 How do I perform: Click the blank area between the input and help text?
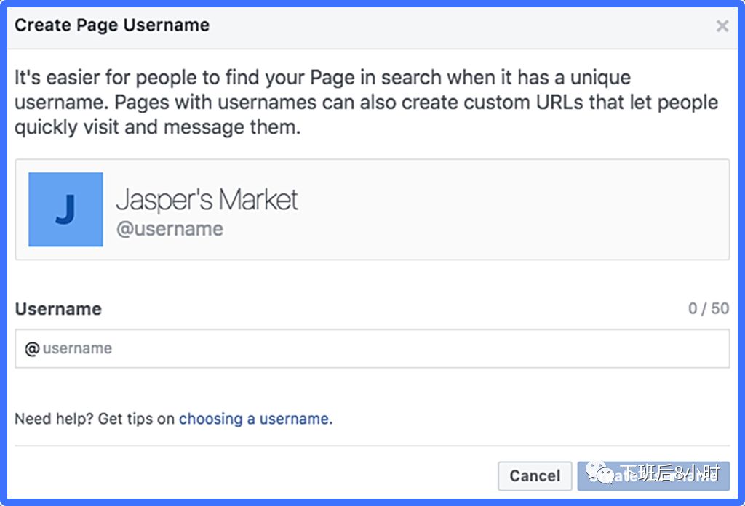click(x=372, y=388)
